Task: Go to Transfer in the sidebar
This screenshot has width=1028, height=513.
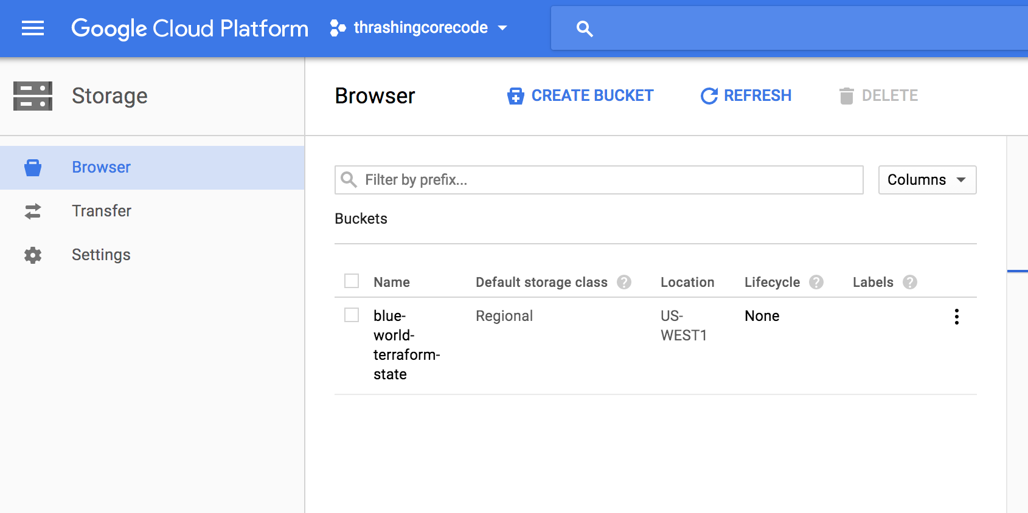Action: (x=101, y=211)
